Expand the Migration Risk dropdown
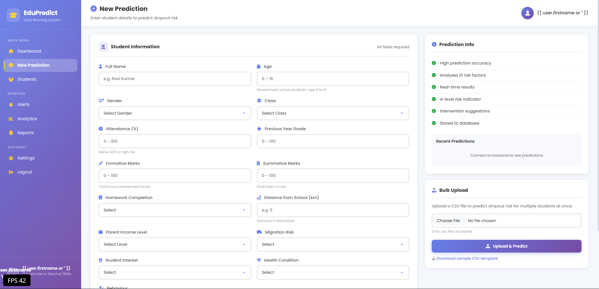Image resolution: width=599 pixels, height=289 pixels. tap(333, 244)
